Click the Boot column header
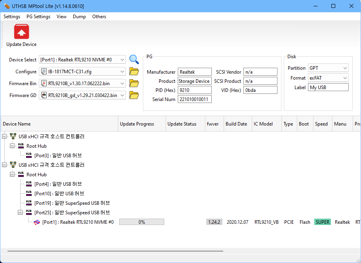 point(305,124)
